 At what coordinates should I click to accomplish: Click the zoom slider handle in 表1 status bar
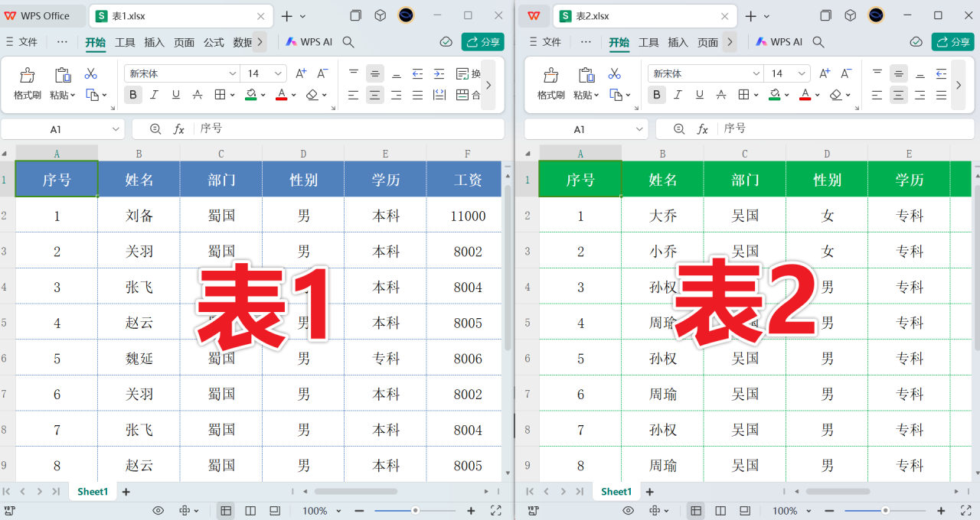click(416, 511)
